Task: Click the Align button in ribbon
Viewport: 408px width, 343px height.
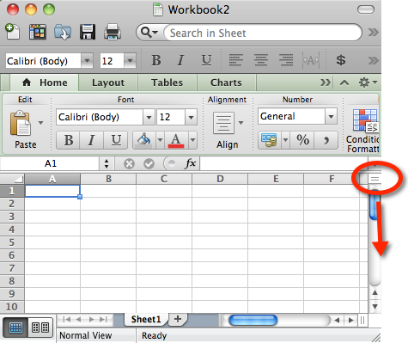Action: pos(226,131)
